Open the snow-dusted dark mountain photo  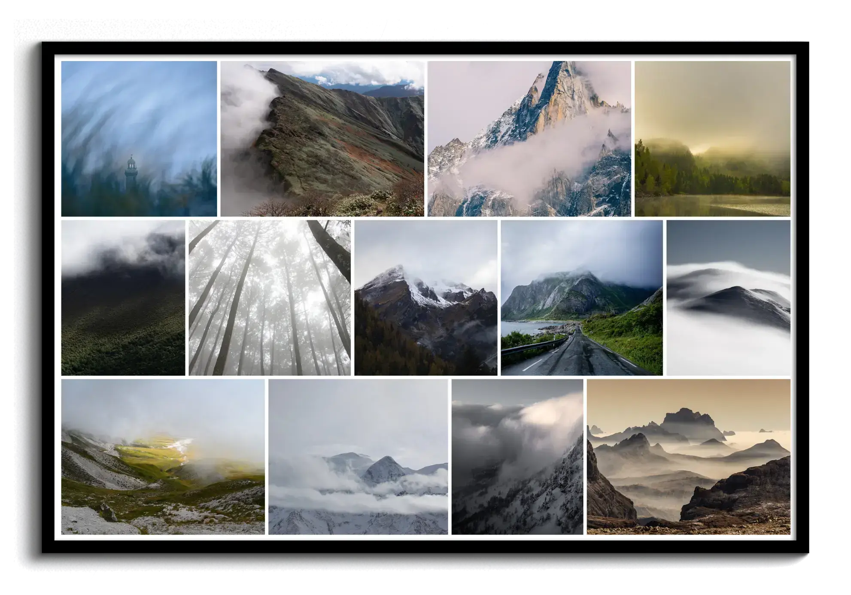(x=425, y=297)
